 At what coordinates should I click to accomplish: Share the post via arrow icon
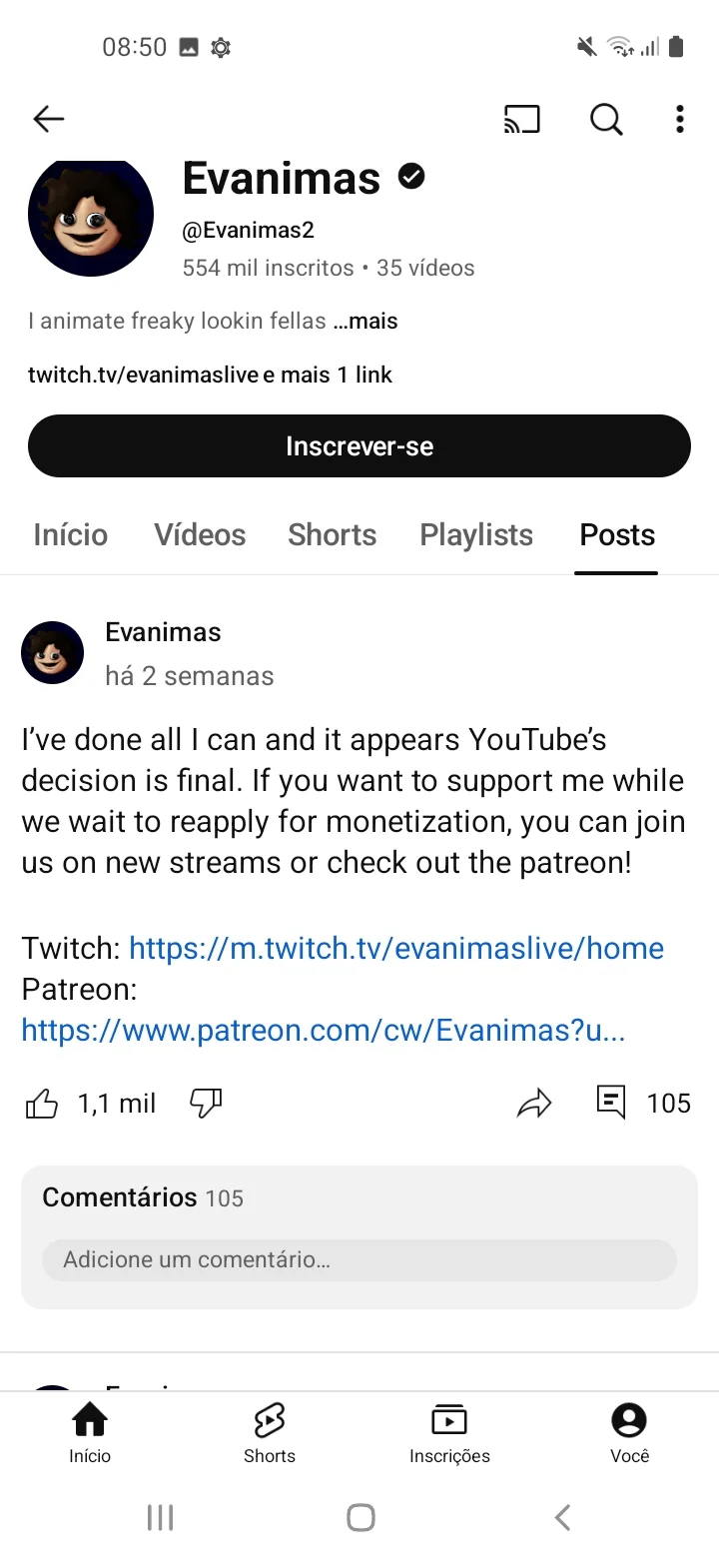[534, 1104]
